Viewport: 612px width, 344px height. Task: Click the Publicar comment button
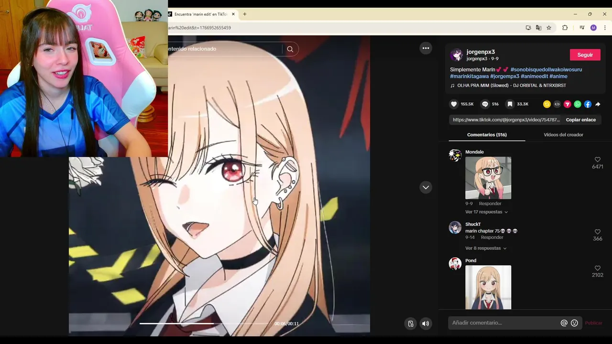point(593,323)
